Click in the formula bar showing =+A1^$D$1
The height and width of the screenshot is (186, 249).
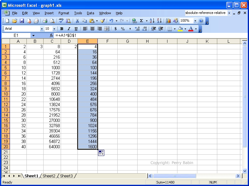[151, 35]
